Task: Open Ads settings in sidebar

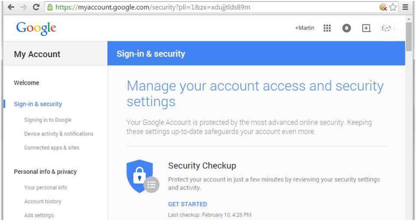Action: (39, 215)
